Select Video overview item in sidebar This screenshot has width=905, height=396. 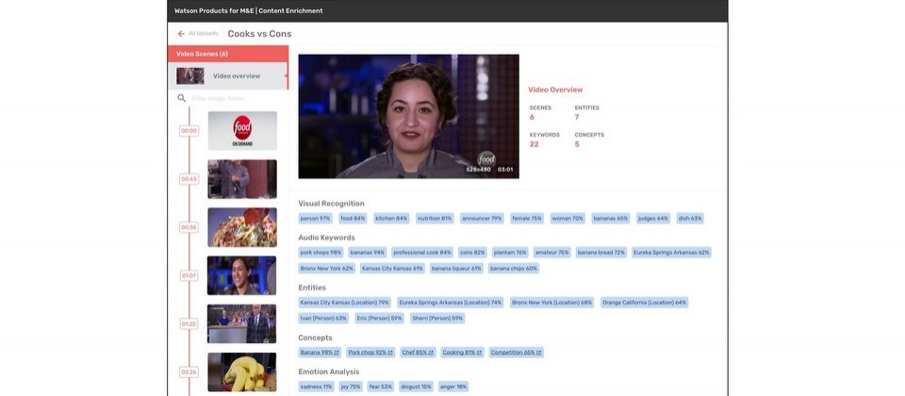click(x=228, y=75)
